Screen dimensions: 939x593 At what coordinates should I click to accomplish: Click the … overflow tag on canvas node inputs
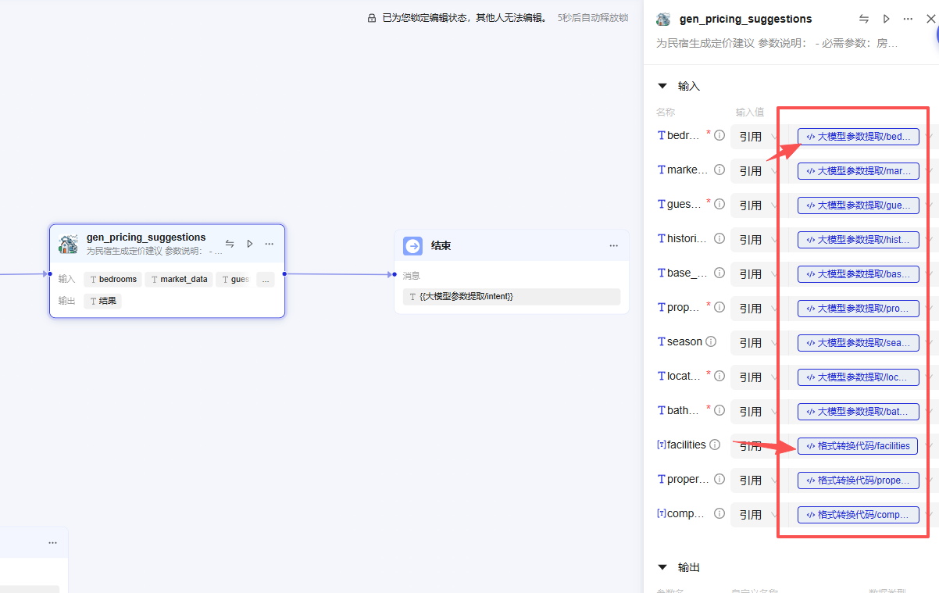click(x=265, y=279)
